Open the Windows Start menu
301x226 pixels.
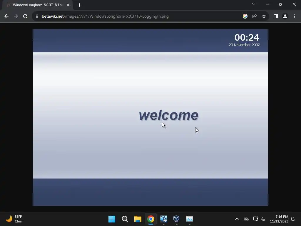112,219
